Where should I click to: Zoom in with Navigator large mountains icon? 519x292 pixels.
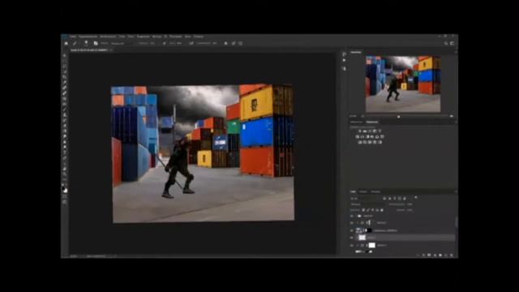(452, 116)
